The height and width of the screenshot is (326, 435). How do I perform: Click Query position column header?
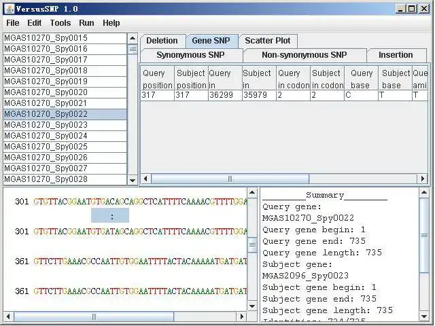157,78
